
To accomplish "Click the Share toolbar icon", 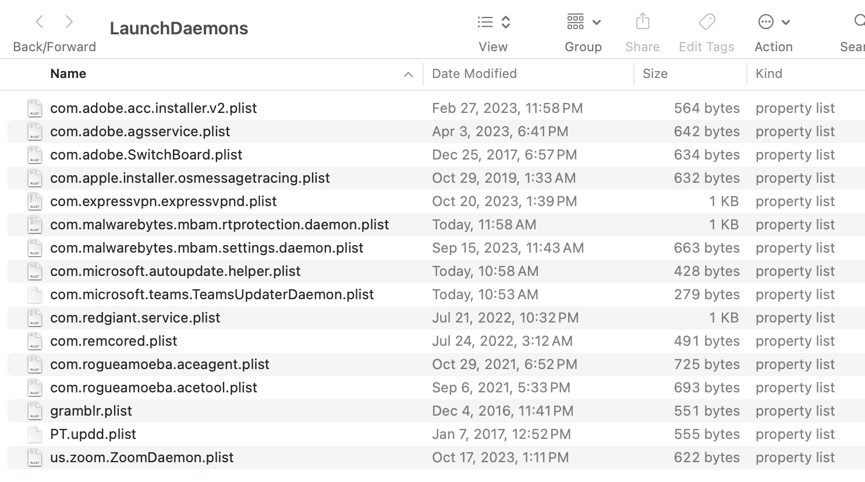I will tap(643, 22).
